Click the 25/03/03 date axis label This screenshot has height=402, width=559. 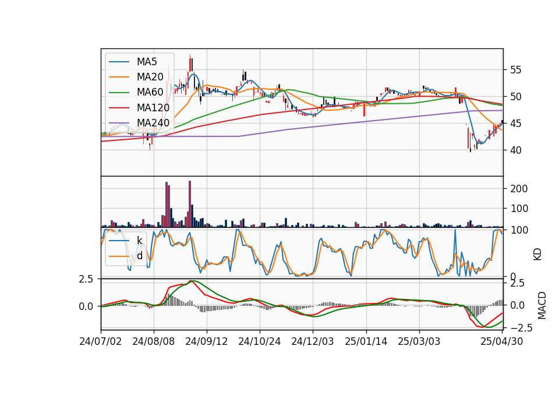pyautogui.click(x=419, y=341)
